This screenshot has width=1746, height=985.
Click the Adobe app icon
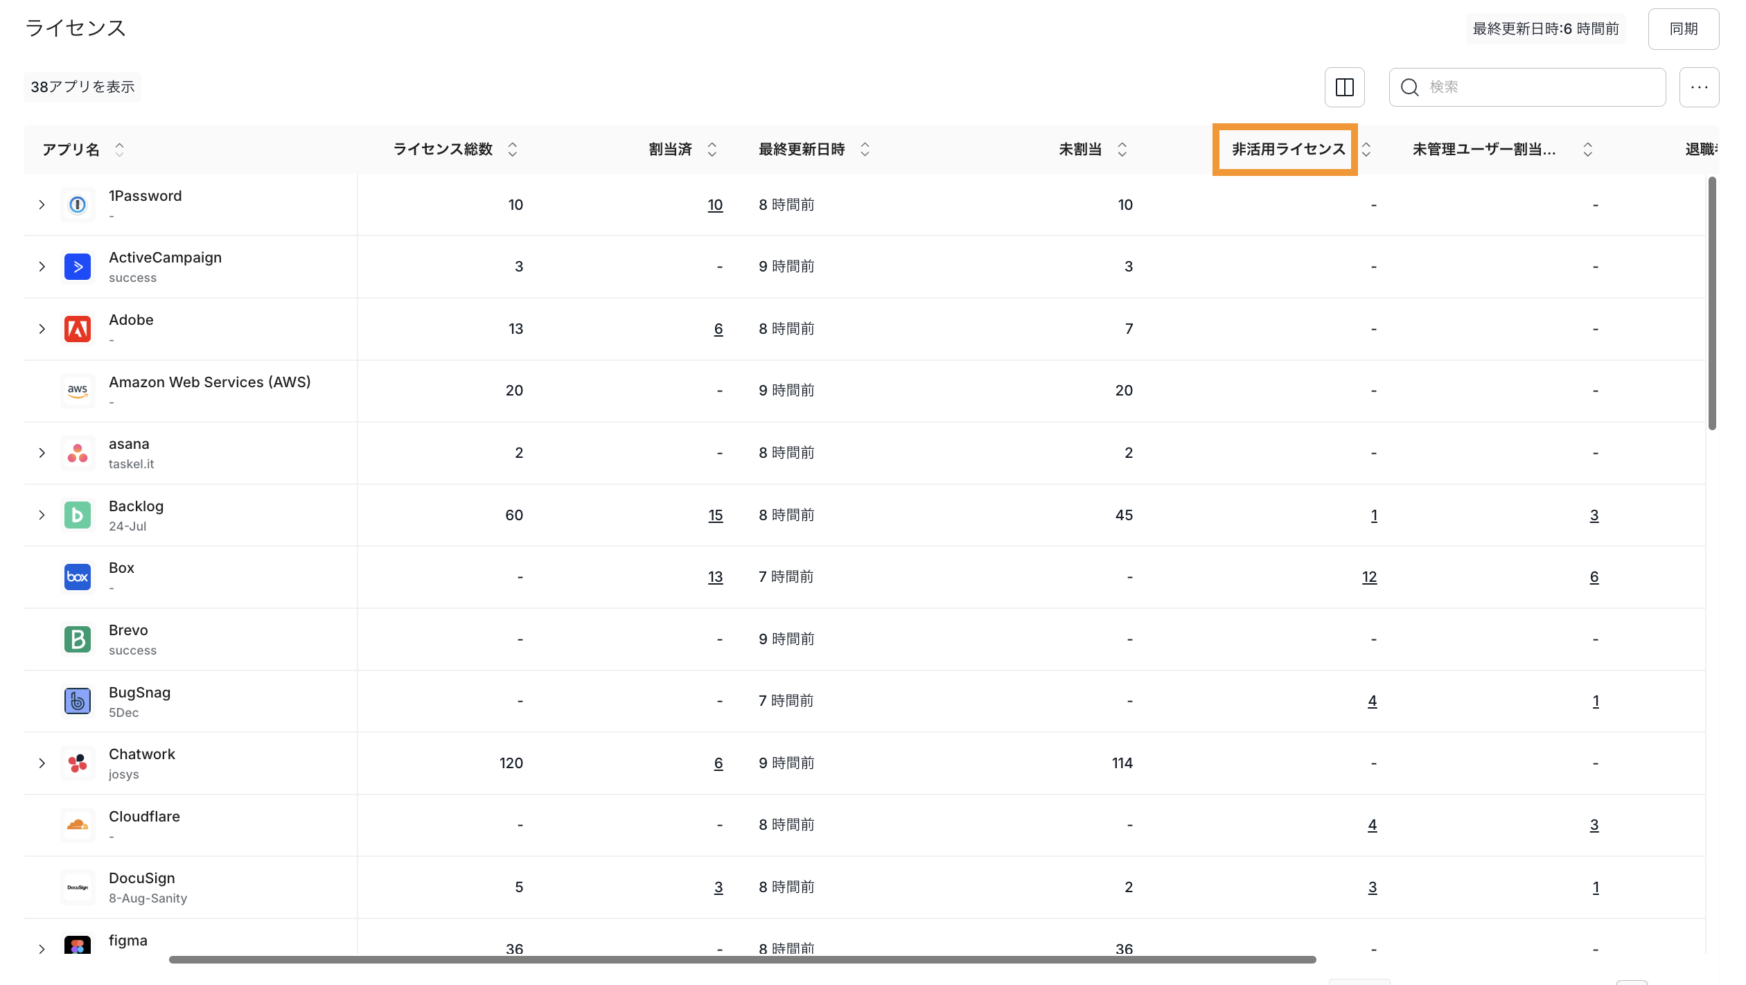pyautogui.click(x=78, y=329)
